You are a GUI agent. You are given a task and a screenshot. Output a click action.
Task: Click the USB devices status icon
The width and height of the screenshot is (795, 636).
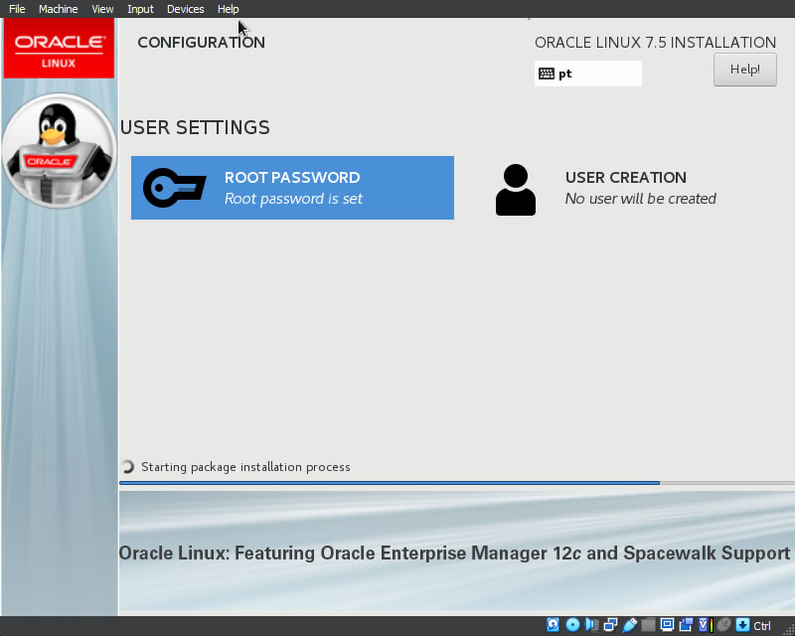pos(630,625)
